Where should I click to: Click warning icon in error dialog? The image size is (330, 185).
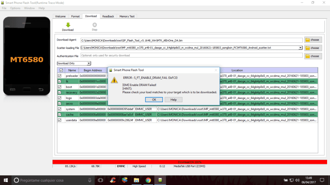(x=114, y=80)
